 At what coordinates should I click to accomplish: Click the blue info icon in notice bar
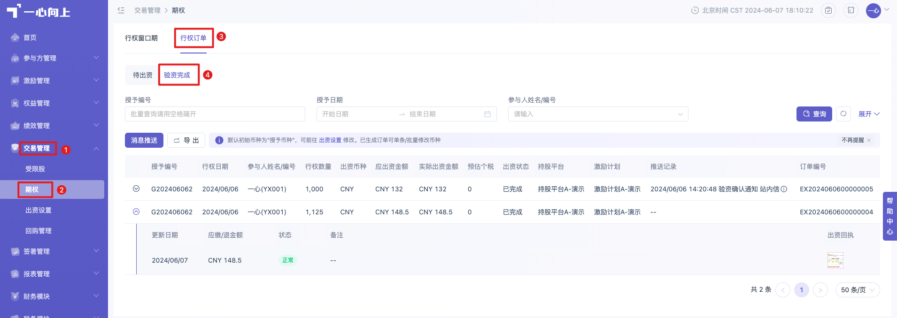tap(219, 140)
